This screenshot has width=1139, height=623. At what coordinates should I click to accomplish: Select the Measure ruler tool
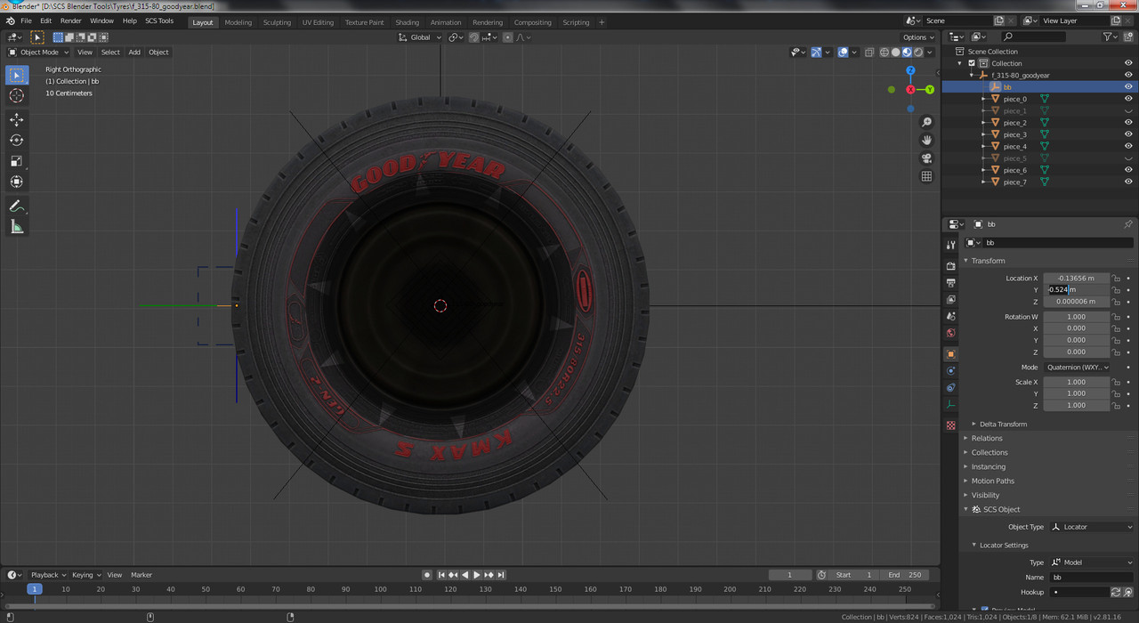(x=16, y=227)
